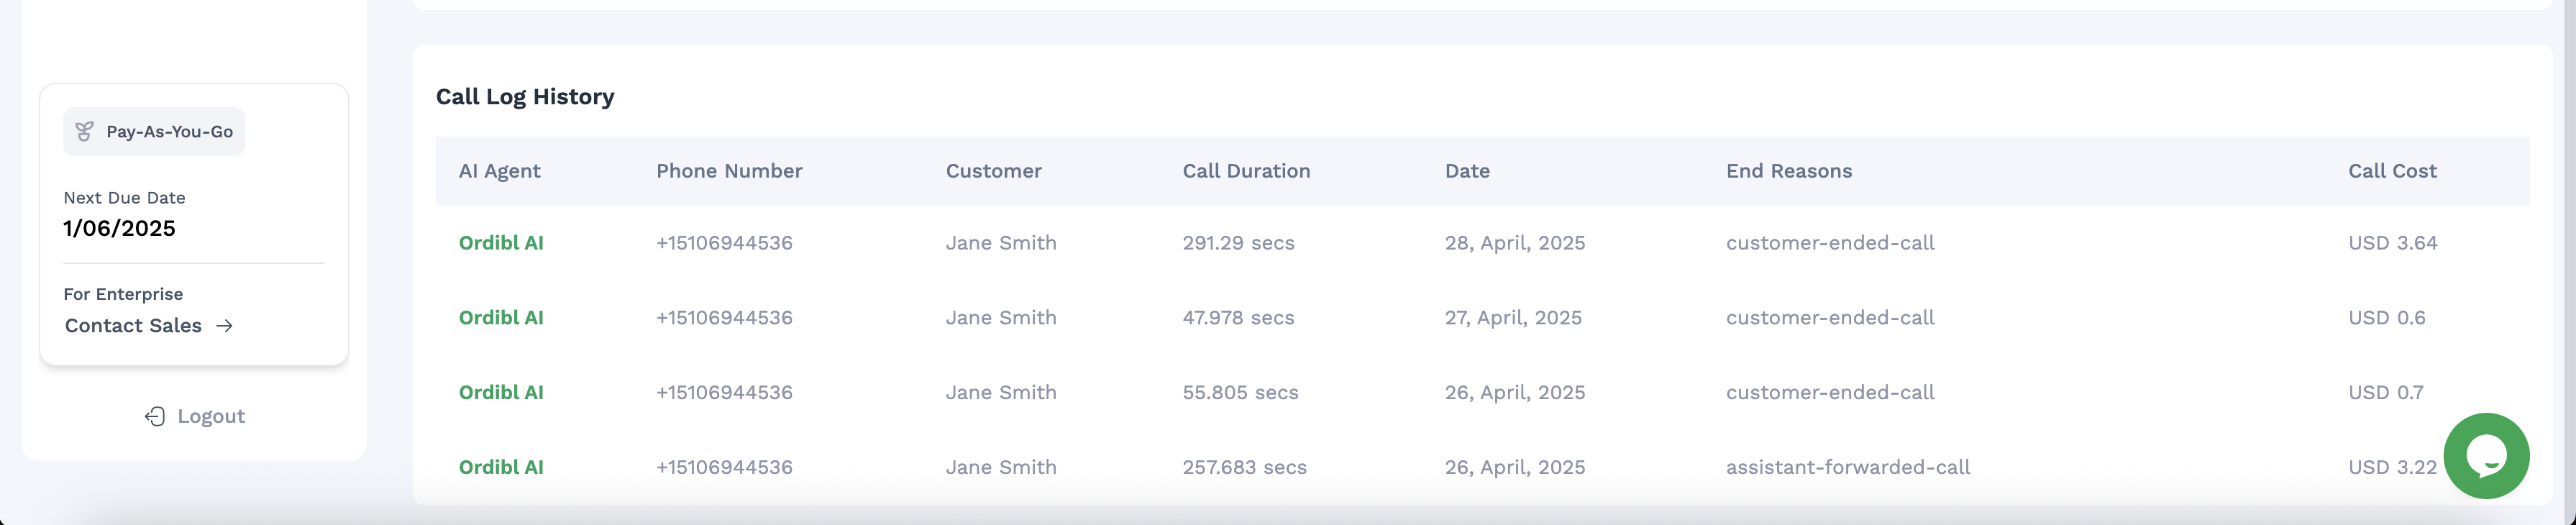Click the Logout button
Image resolution: width=2576 pixels, height=525 pixels.
pos(195,416)
